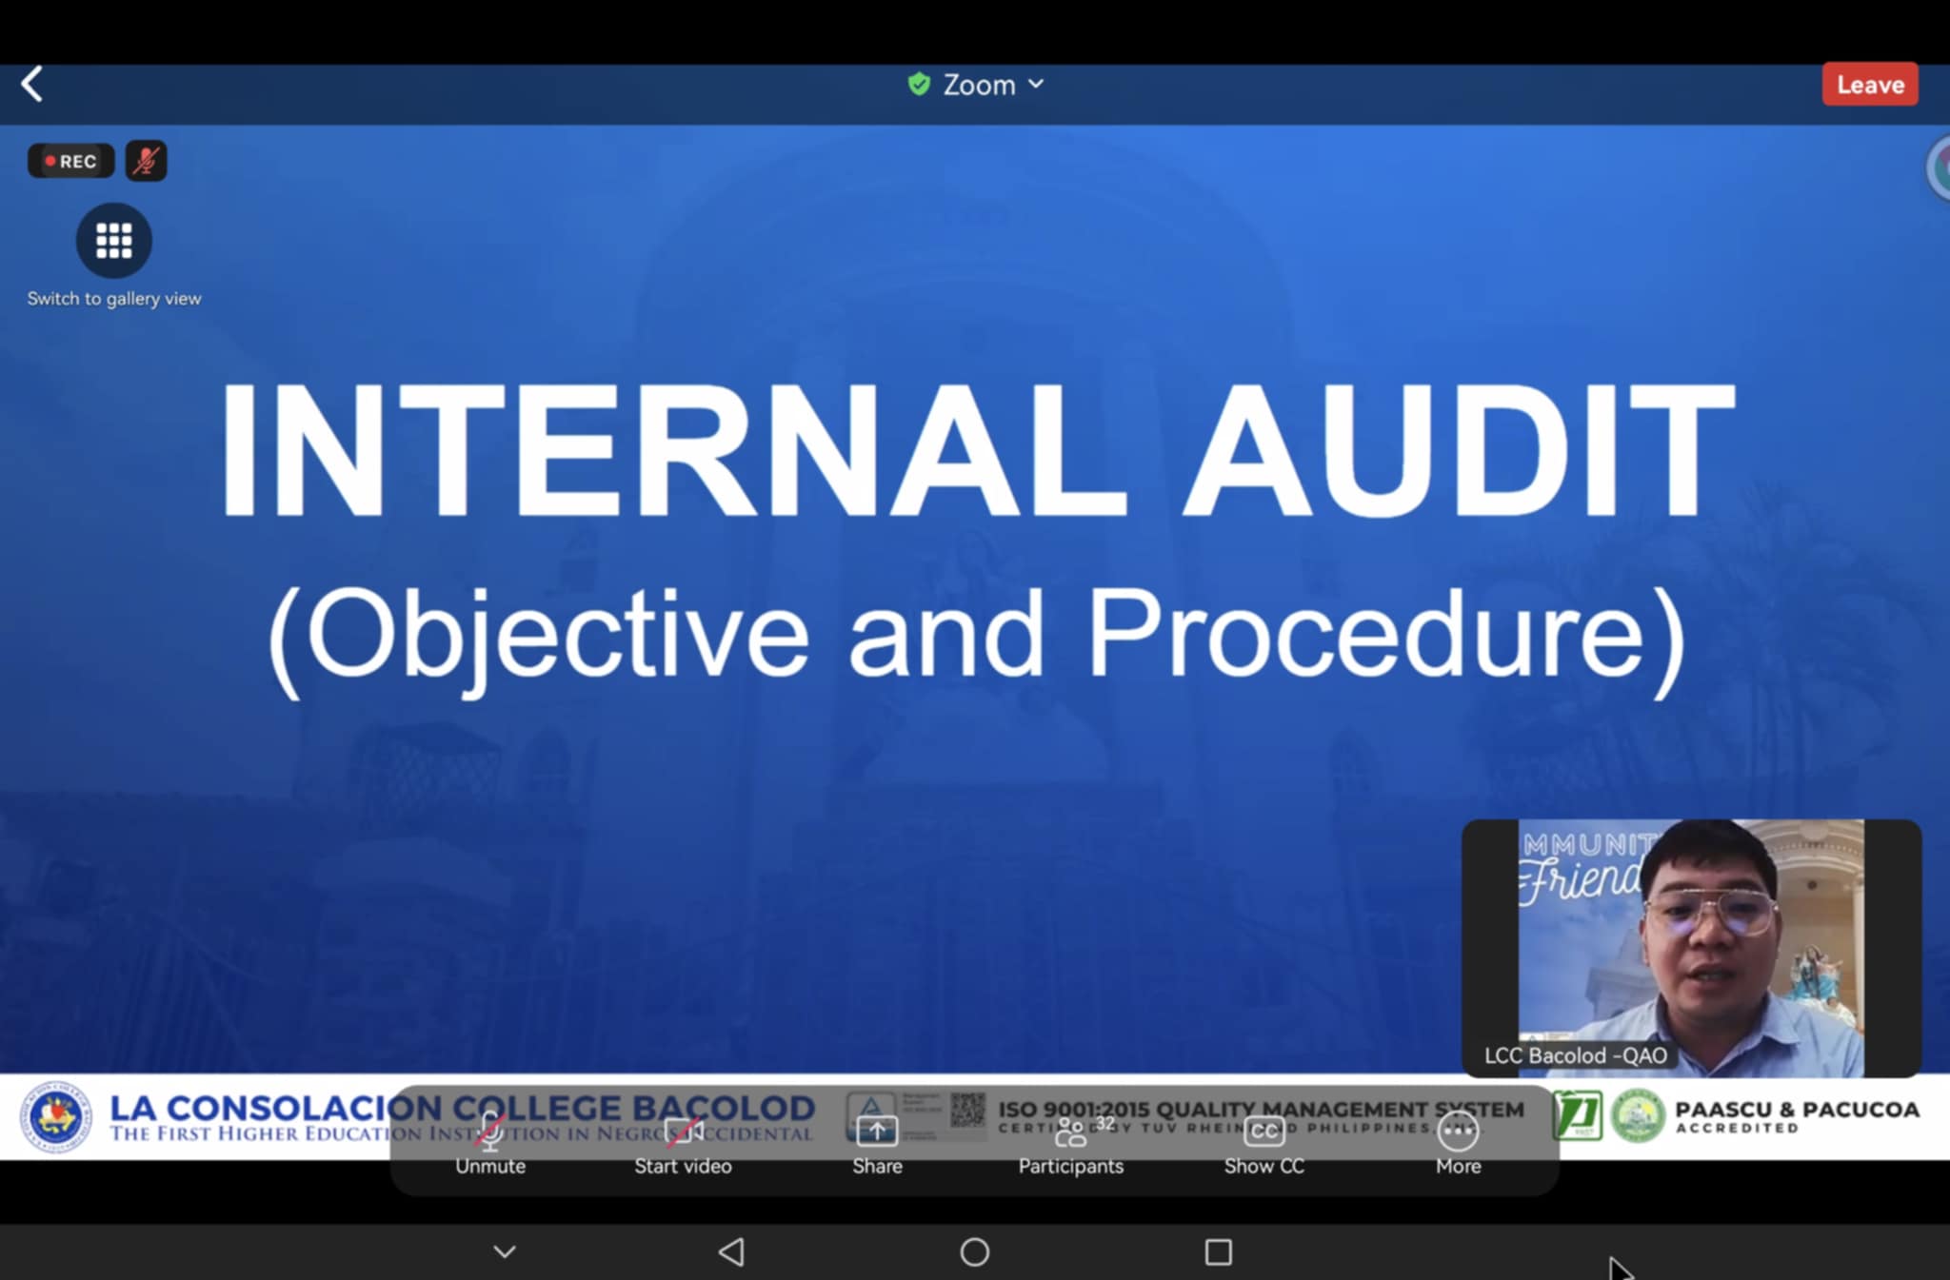1950x1280 pixels.
Task: Show CC closed captions
Action: point(1264,1144)
